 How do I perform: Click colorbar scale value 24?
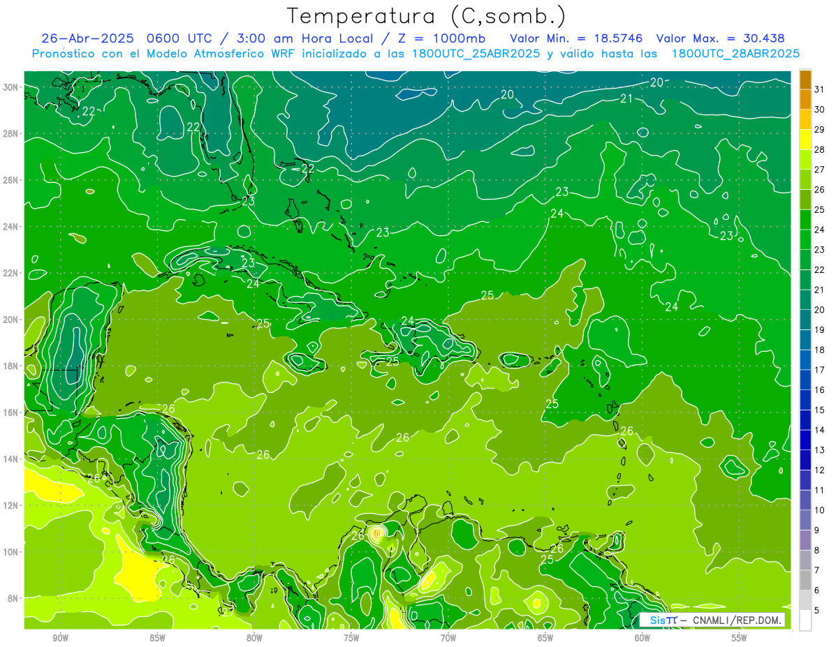819,230
